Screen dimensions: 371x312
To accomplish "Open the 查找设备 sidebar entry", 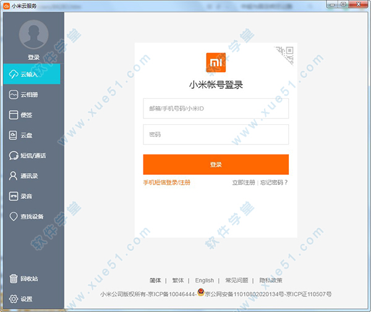I will pyautogui.click(x=32, y=216).
